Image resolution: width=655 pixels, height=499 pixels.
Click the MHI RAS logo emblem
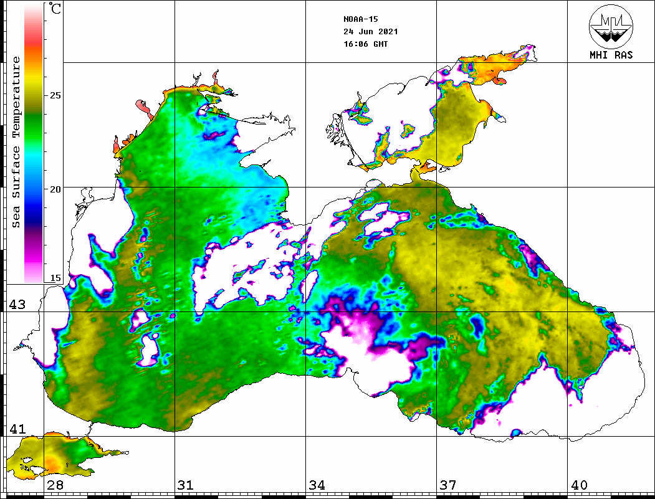coord(611,26)
